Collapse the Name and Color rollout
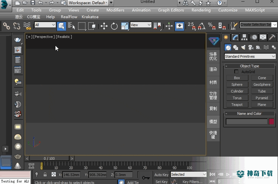Viewport: 278px width, 184px height. (249, 114)
